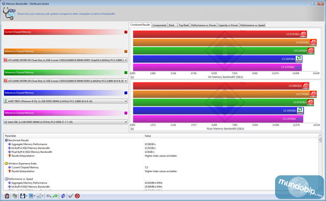
Task: Click the grey checkmark OK icon
Action: tap(70, 196)
